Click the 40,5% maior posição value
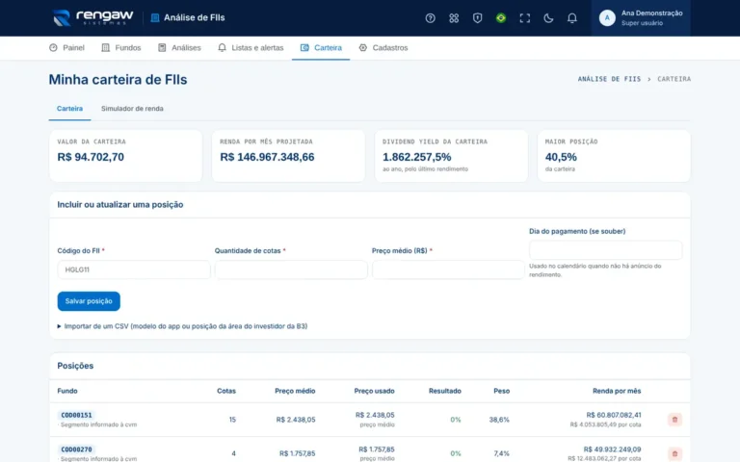Viewport: 740px width, 462px height. click(x=561, y=157)
